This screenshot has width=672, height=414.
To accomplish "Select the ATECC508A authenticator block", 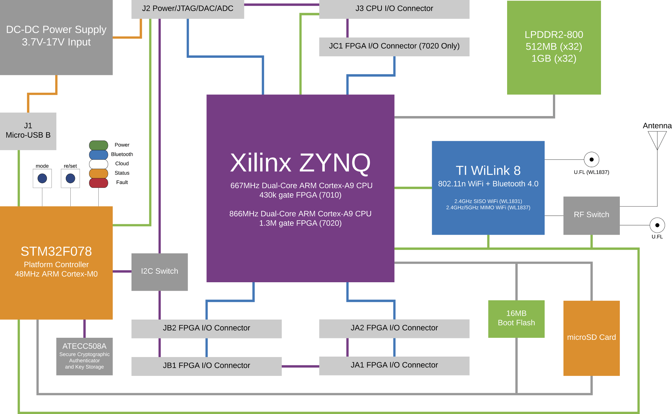I will tap(84, 356).
